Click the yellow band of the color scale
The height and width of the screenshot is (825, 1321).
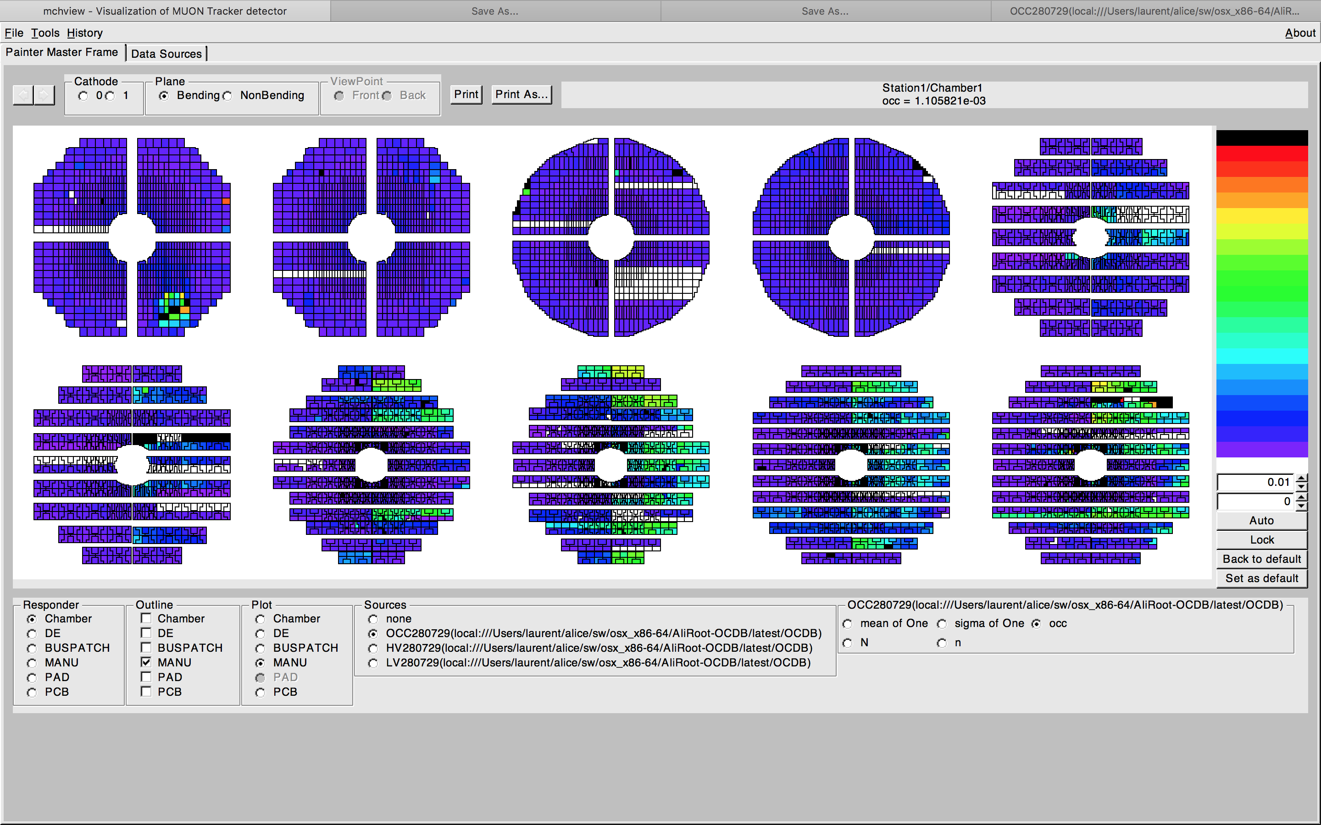pos(1261,215)
